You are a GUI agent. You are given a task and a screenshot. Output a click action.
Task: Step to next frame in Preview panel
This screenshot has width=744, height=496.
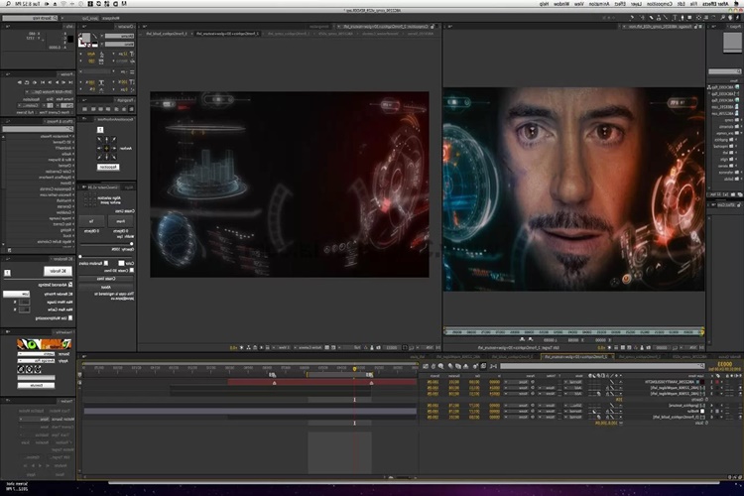(50, 82)
